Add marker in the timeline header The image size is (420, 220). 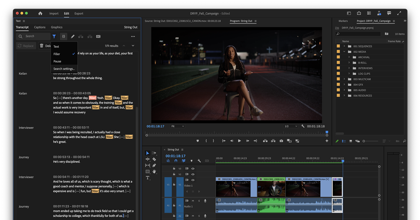coord(191,161)
